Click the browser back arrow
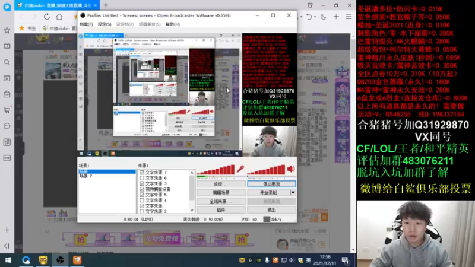This screenshot has height=267, width=475. click(22, 17)
